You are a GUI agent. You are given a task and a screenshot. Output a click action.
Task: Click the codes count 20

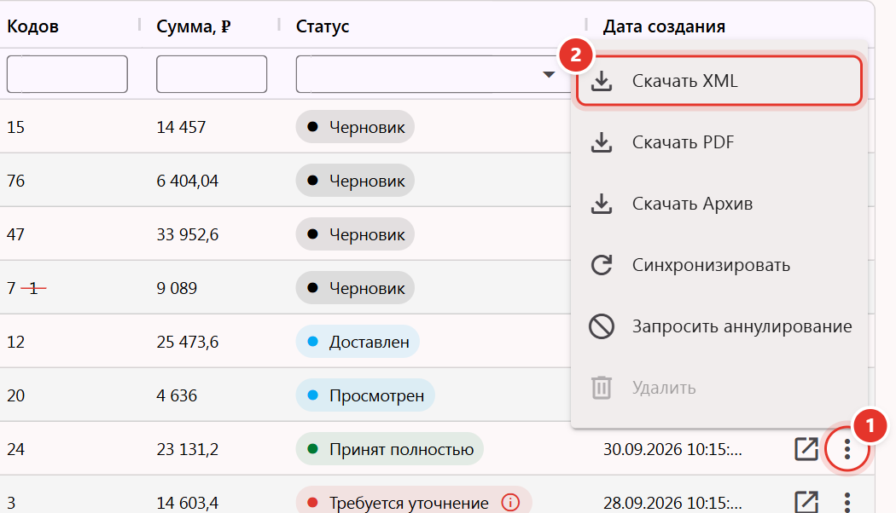tap(15, 395)
